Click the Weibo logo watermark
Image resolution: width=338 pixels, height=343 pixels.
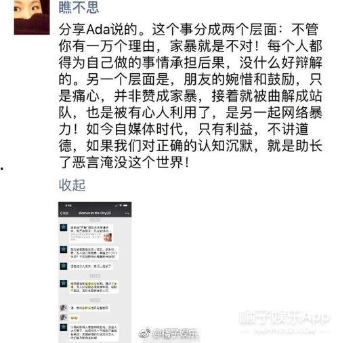pos(145,334)
